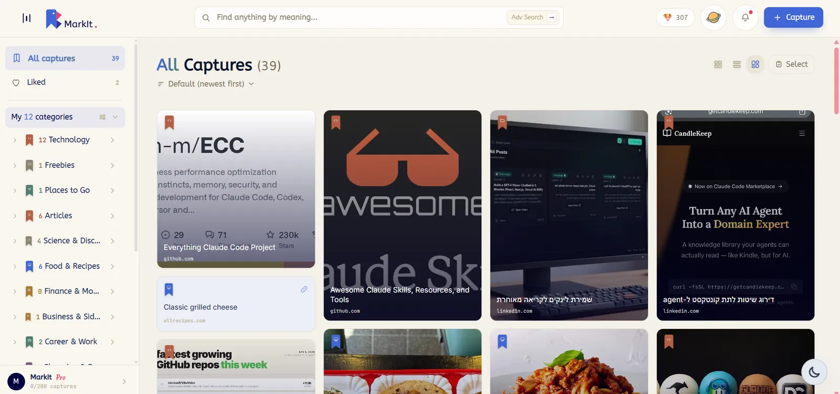
Task: Click the blue Capture button
Action: coord(793,17)
